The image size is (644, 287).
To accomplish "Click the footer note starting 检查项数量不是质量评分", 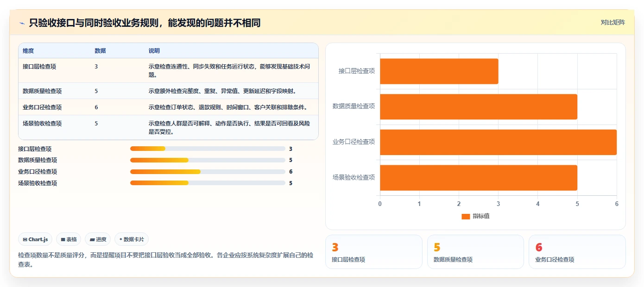I will 165,260.
